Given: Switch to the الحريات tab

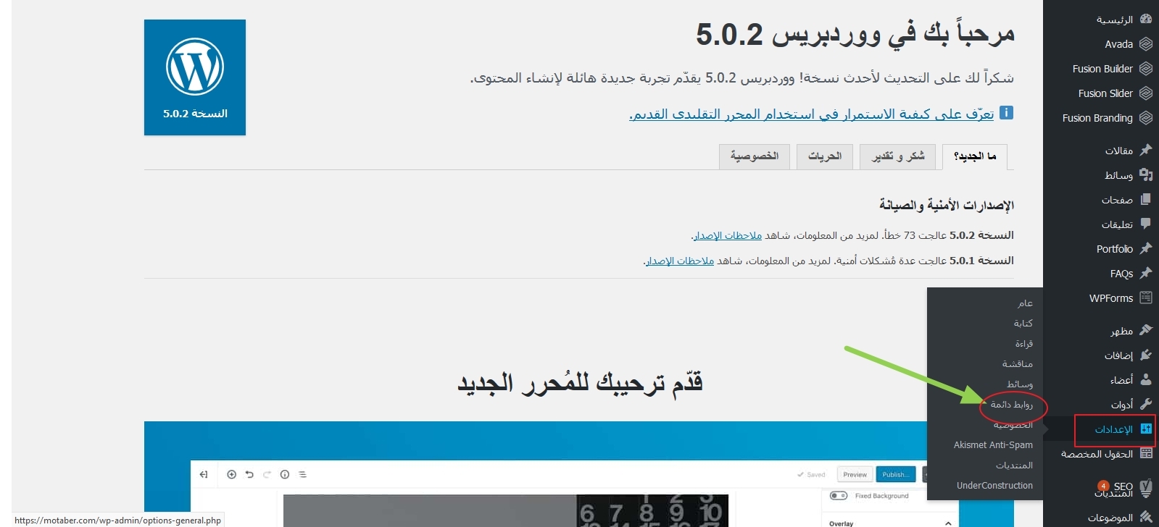Looking at the screenshot, I should 825,156.
